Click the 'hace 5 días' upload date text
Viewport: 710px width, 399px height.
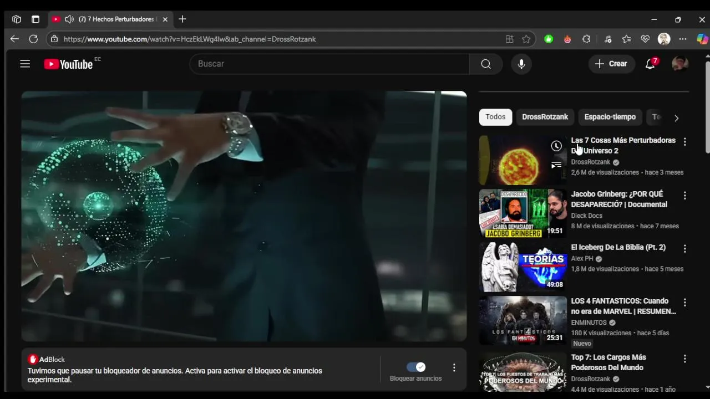coord(653,333)
